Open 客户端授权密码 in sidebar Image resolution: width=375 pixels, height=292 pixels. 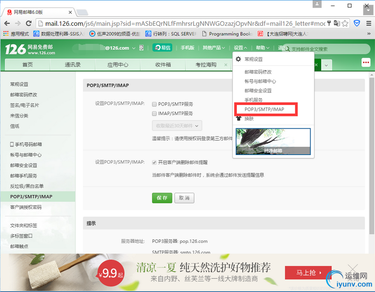tap(26, 207)
